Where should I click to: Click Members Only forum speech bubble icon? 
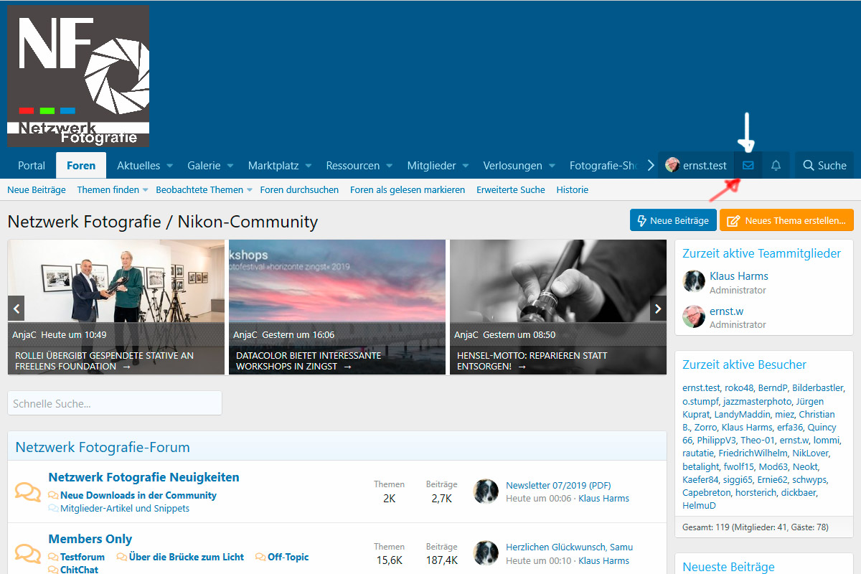[28, 553]
